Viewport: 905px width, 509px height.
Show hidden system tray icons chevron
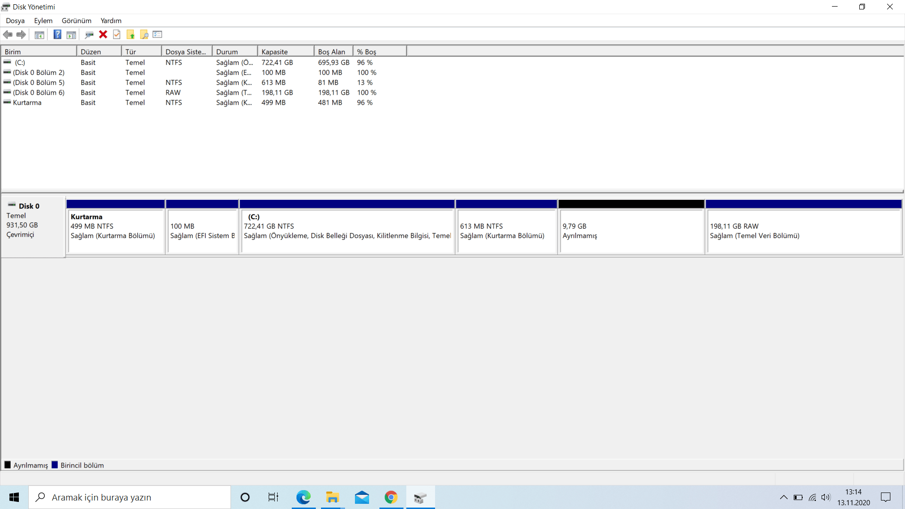point(783,497)
